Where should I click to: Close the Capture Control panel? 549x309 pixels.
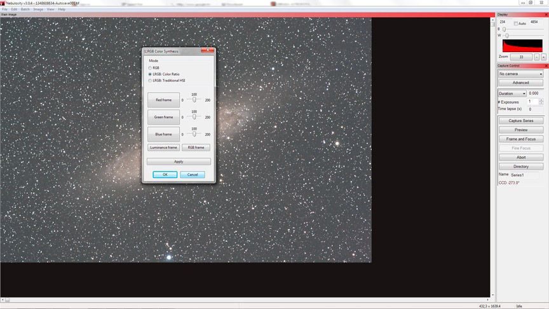(x=546, y=65)
